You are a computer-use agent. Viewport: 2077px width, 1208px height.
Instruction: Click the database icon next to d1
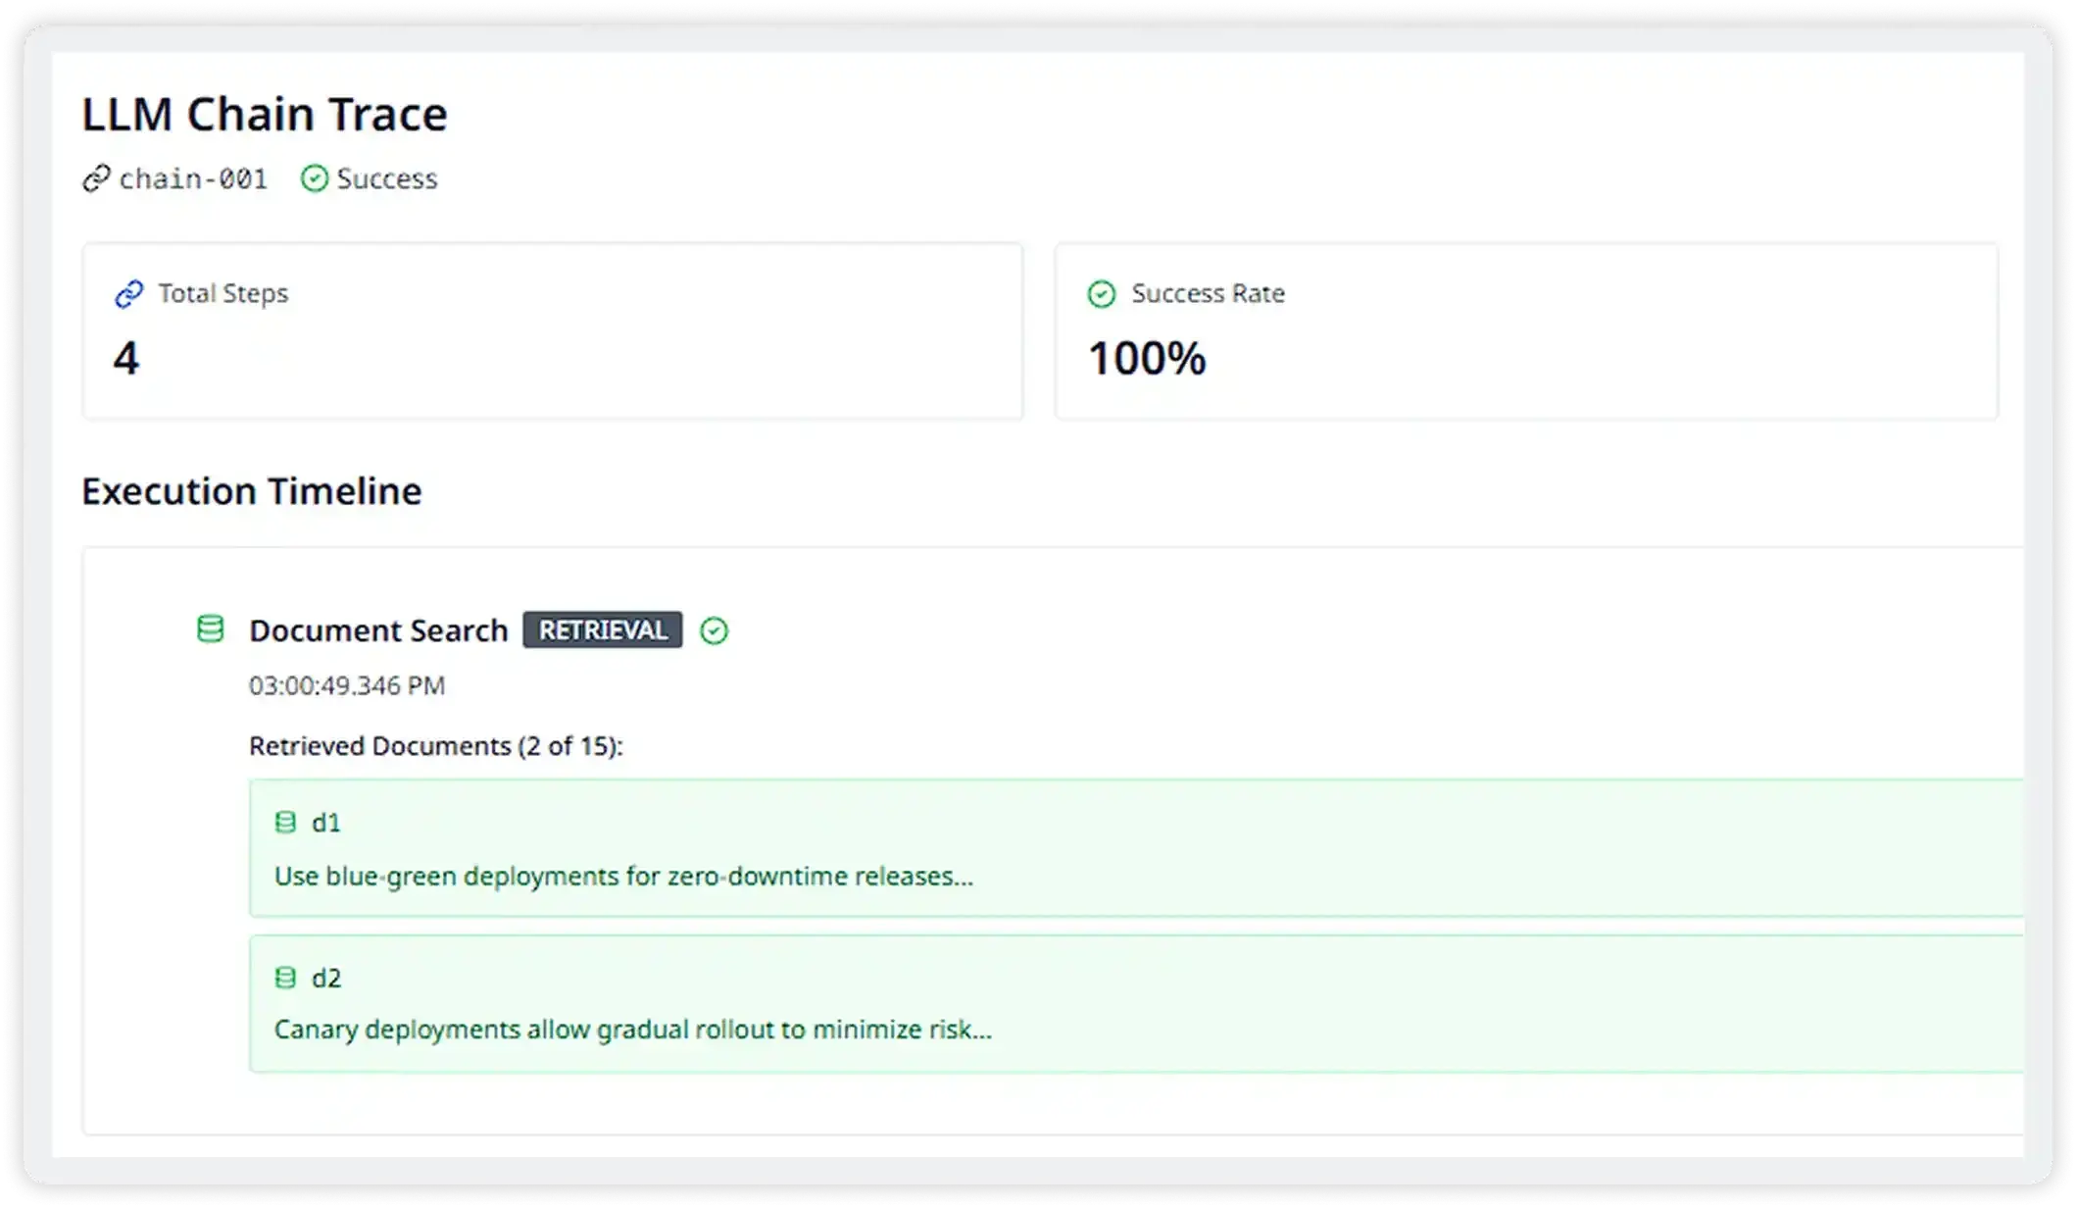[285, 823]
